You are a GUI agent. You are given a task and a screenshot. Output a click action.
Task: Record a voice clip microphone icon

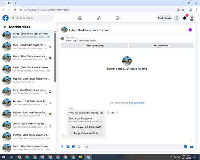coord(62,147)
